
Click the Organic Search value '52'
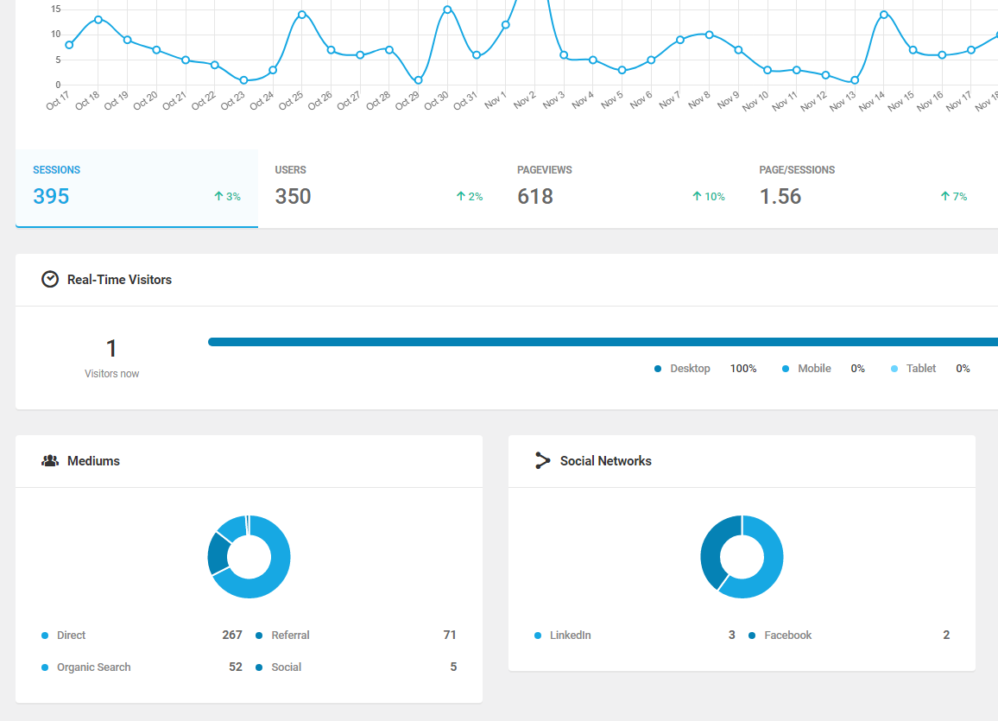pos(236,667)
